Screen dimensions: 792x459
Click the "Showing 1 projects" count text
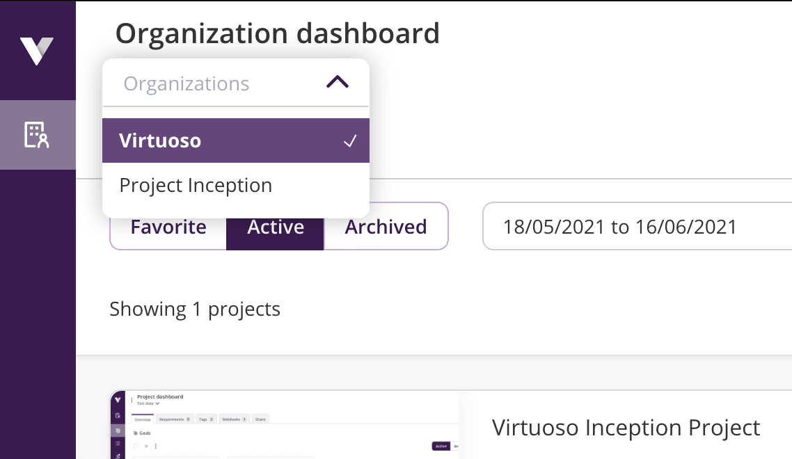195,309
